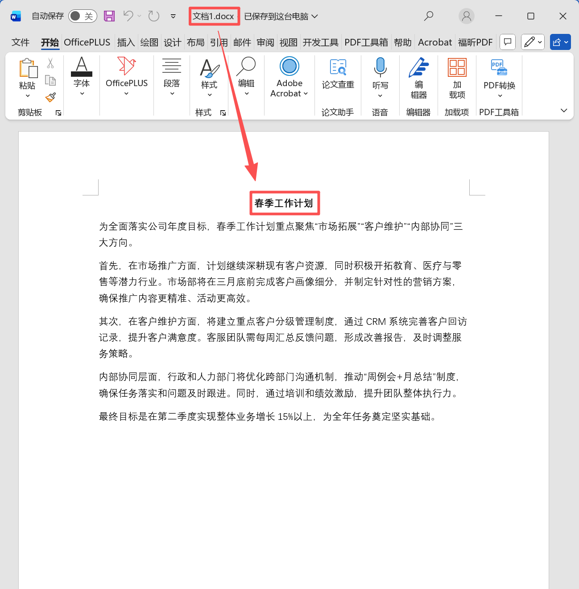Viewport: 579px width, 589px height.
Task: Open the 文件 menu
Action: [20, 42]
